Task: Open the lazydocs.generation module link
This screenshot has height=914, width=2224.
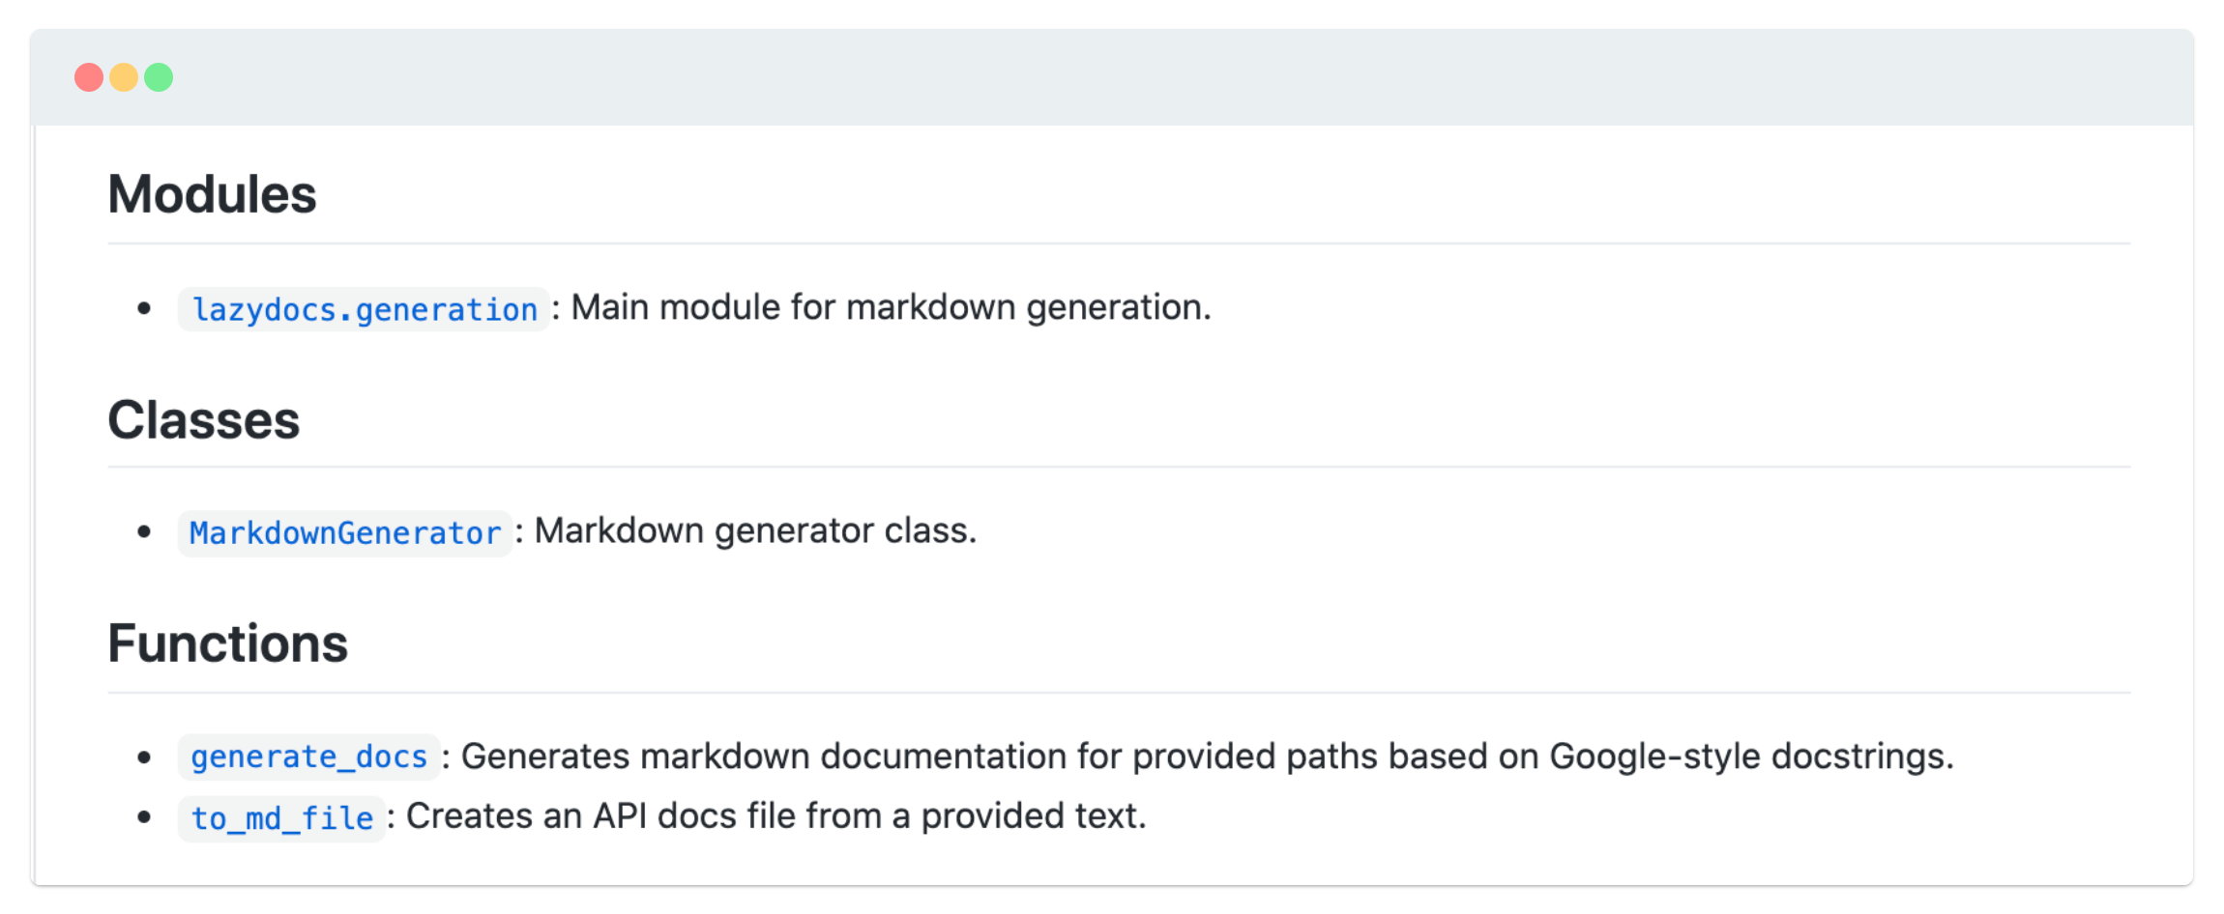Action: click(x=364, y=309)
